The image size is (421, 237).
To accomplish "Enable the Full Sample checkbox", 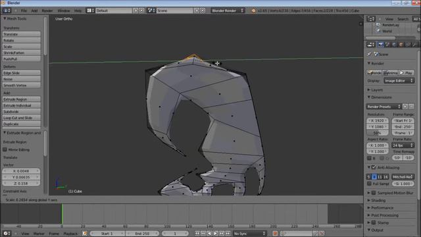I will coord(369,184).
